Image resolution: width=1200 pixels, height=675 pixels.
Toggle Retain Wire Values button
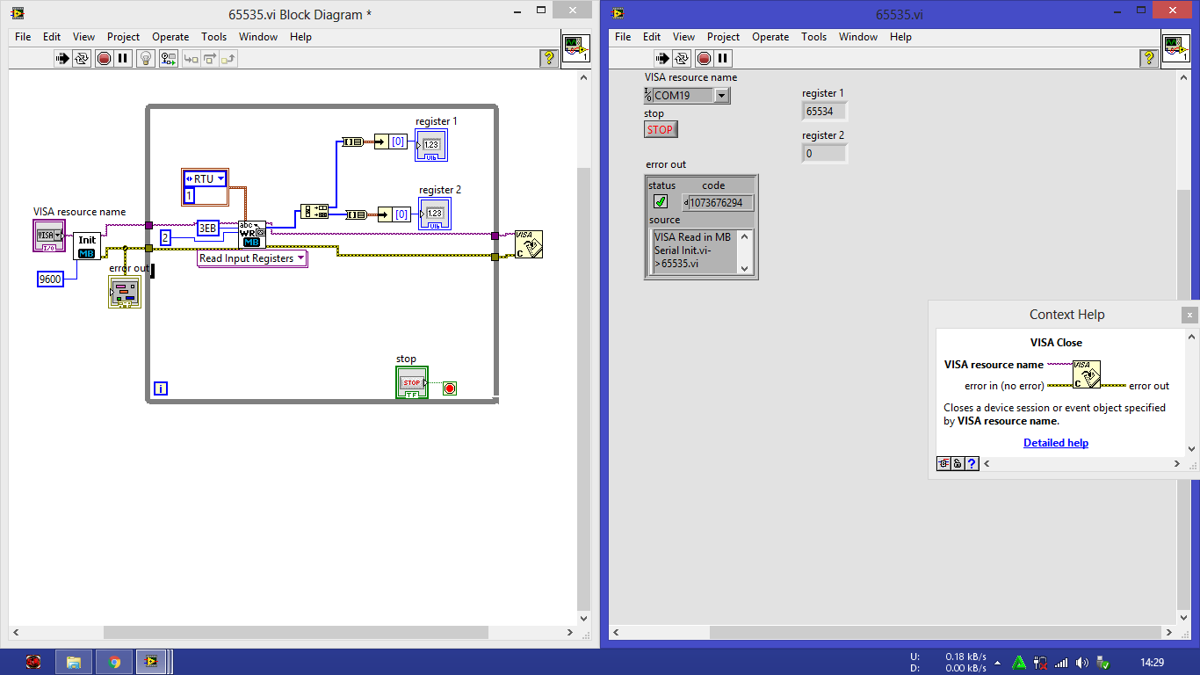coord(167,59)
